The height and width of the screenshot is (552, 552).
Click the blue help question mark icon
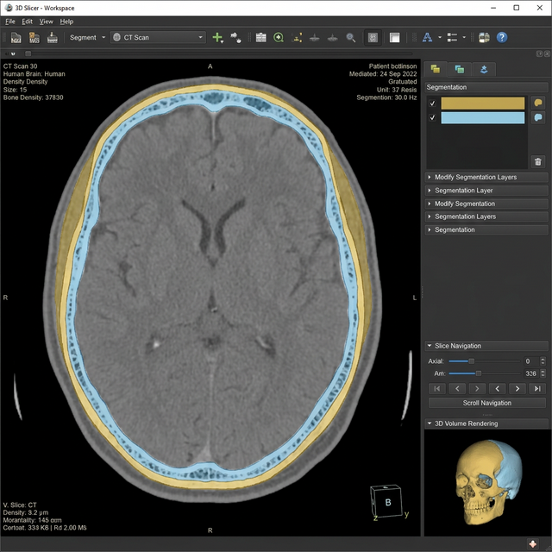tap(502, 38)
